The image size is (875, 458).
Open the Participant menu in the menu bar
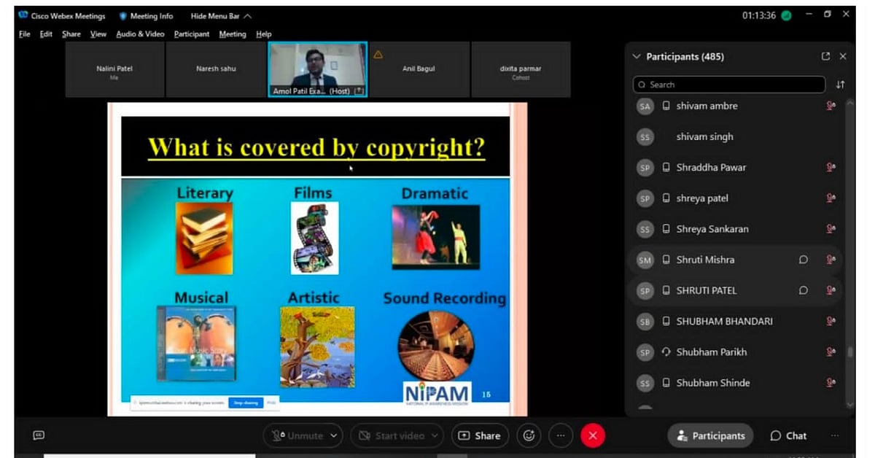192,34
